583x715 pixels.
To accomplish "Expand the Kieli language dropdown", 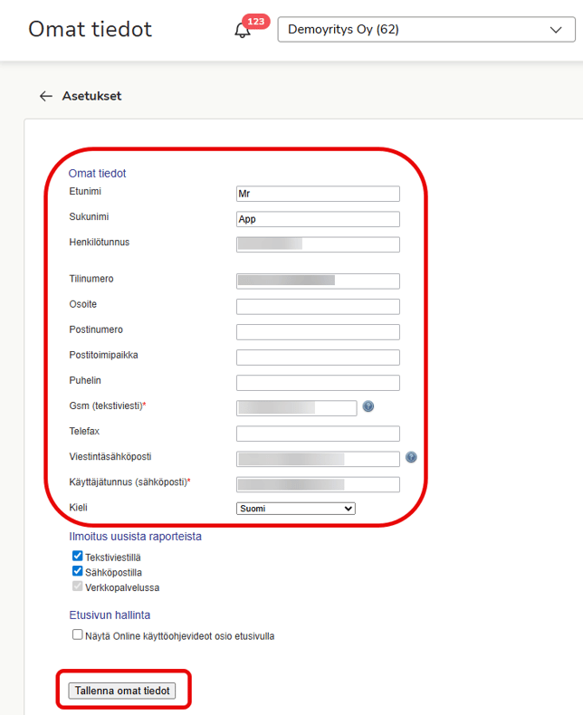I will point(295,509).
